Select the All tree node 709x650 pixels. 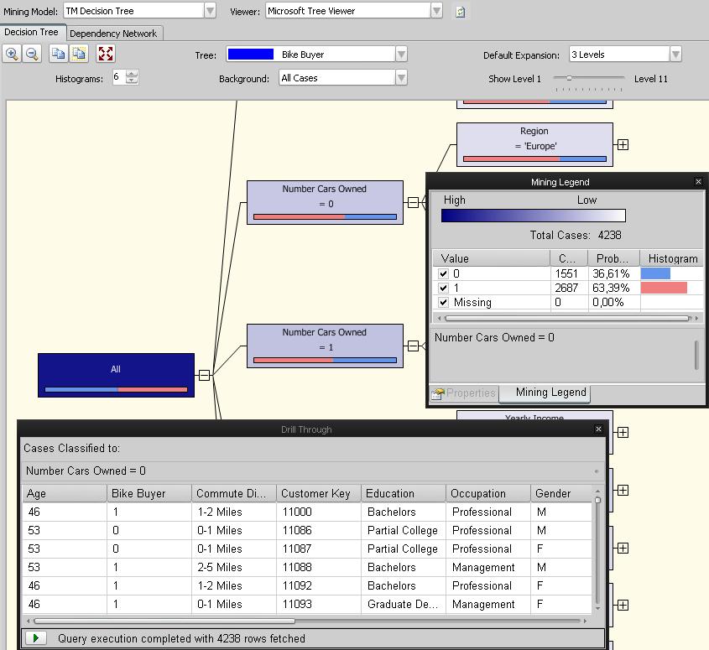[x=116, y=375]
